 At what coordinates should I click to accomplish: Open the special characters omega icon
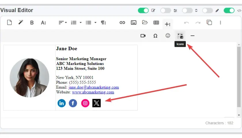tap(155, 36)
